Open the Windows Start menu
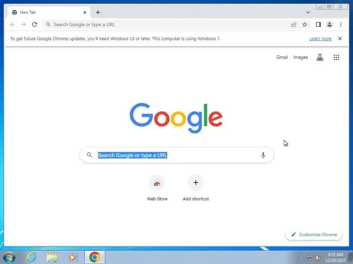This screenshot has width=353, height=264. point(9,257)
